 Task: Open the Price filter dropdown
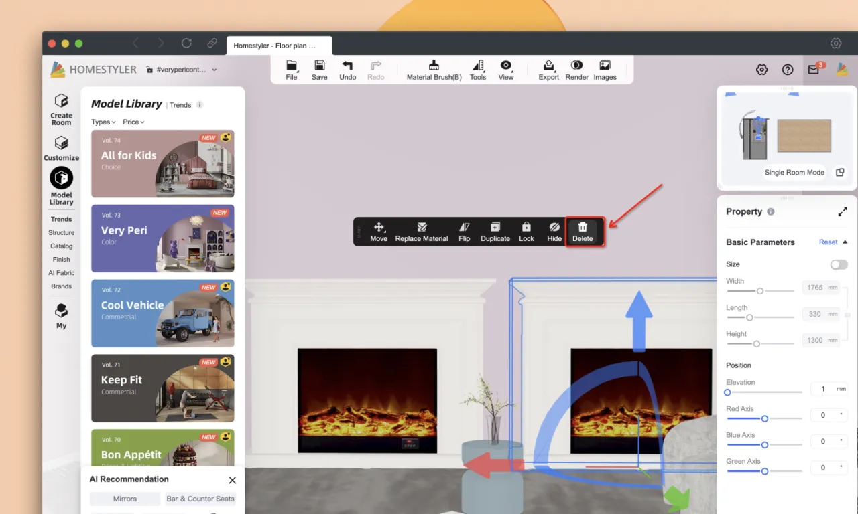click(x=133, y=122)
